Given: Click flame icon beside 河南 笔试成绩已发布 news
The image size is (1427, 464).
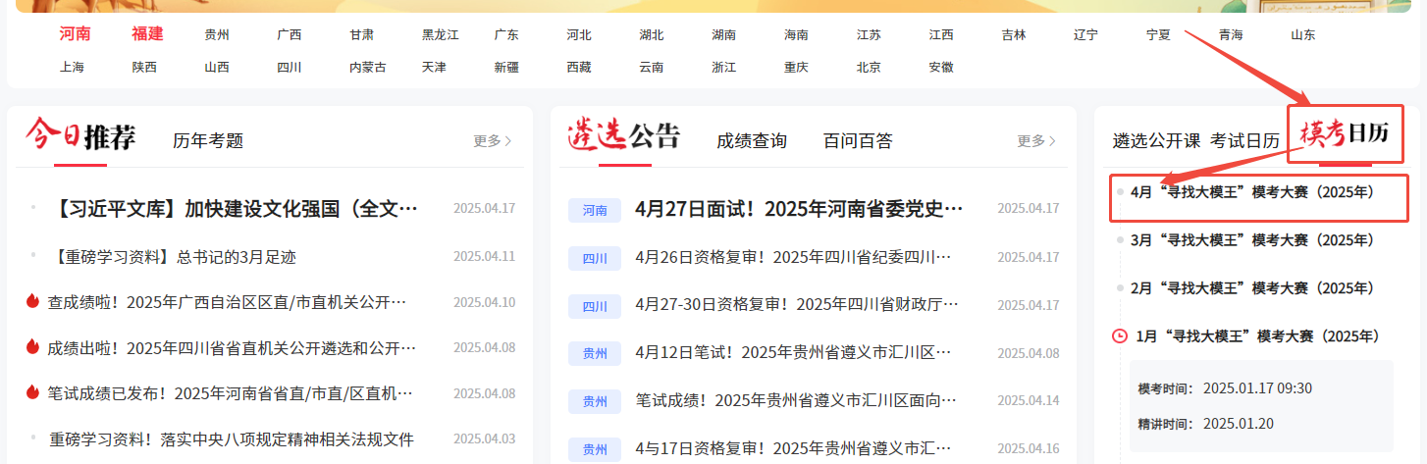Looking at the screenshot, I should [32, 392].
